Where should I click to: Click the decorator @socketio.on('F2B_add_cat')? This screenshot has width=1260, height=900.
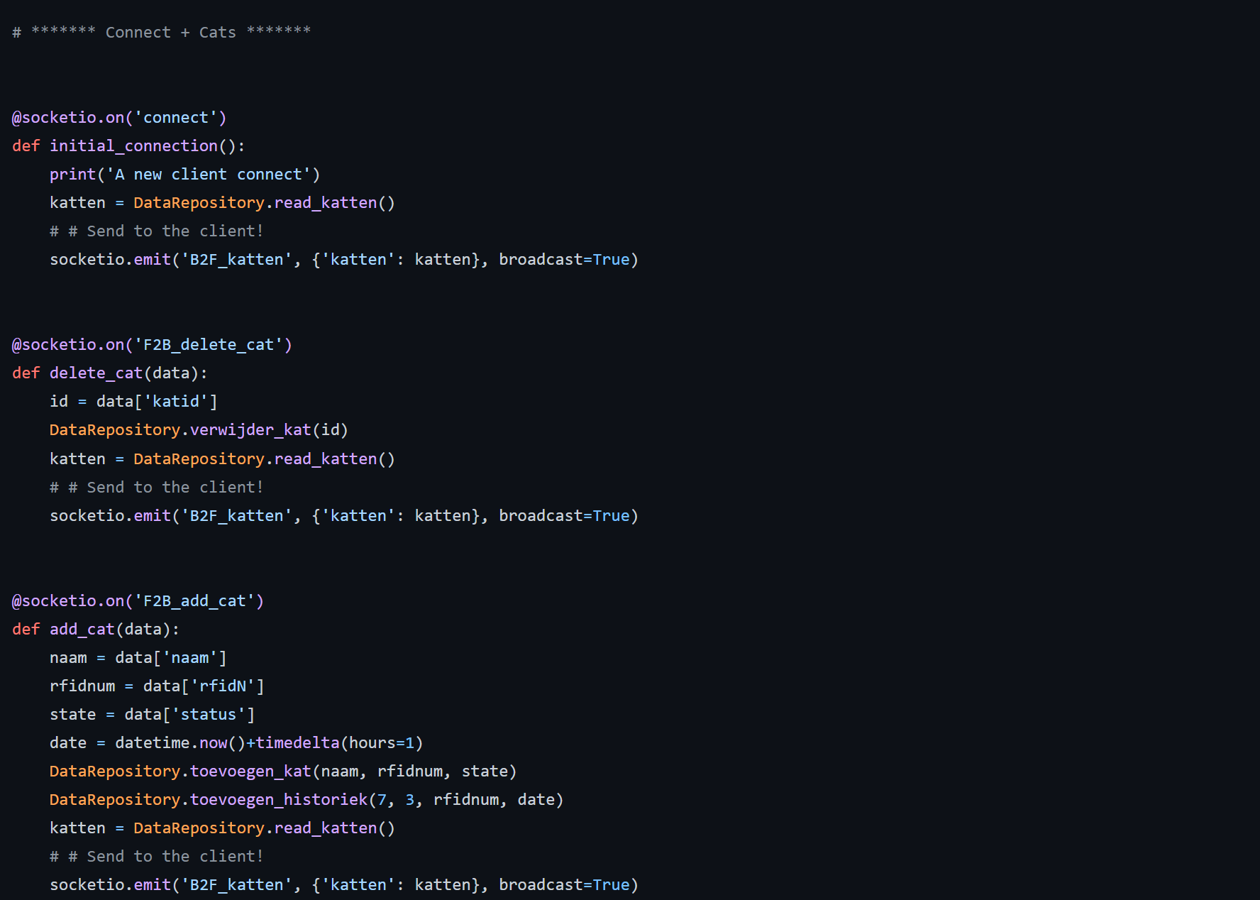(x=138, y=600)
